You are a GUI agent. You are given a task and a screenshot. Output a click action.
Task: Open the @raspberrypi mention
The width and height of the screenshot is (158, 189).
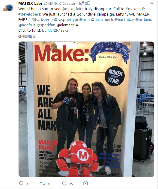click(66, 20)
